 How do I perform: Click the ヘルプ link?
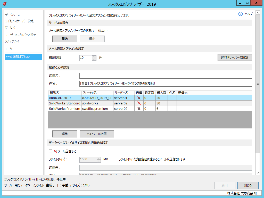point(249,14)
